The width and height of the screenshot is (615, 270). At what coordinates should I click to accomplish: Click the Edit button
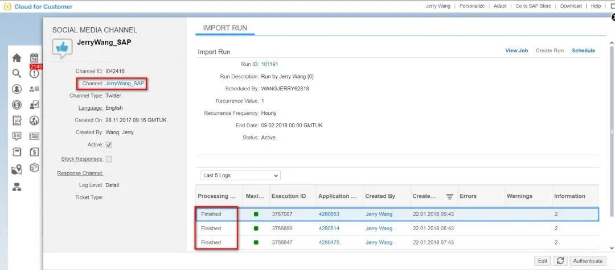pyautogui.click(x=543, y=260)
